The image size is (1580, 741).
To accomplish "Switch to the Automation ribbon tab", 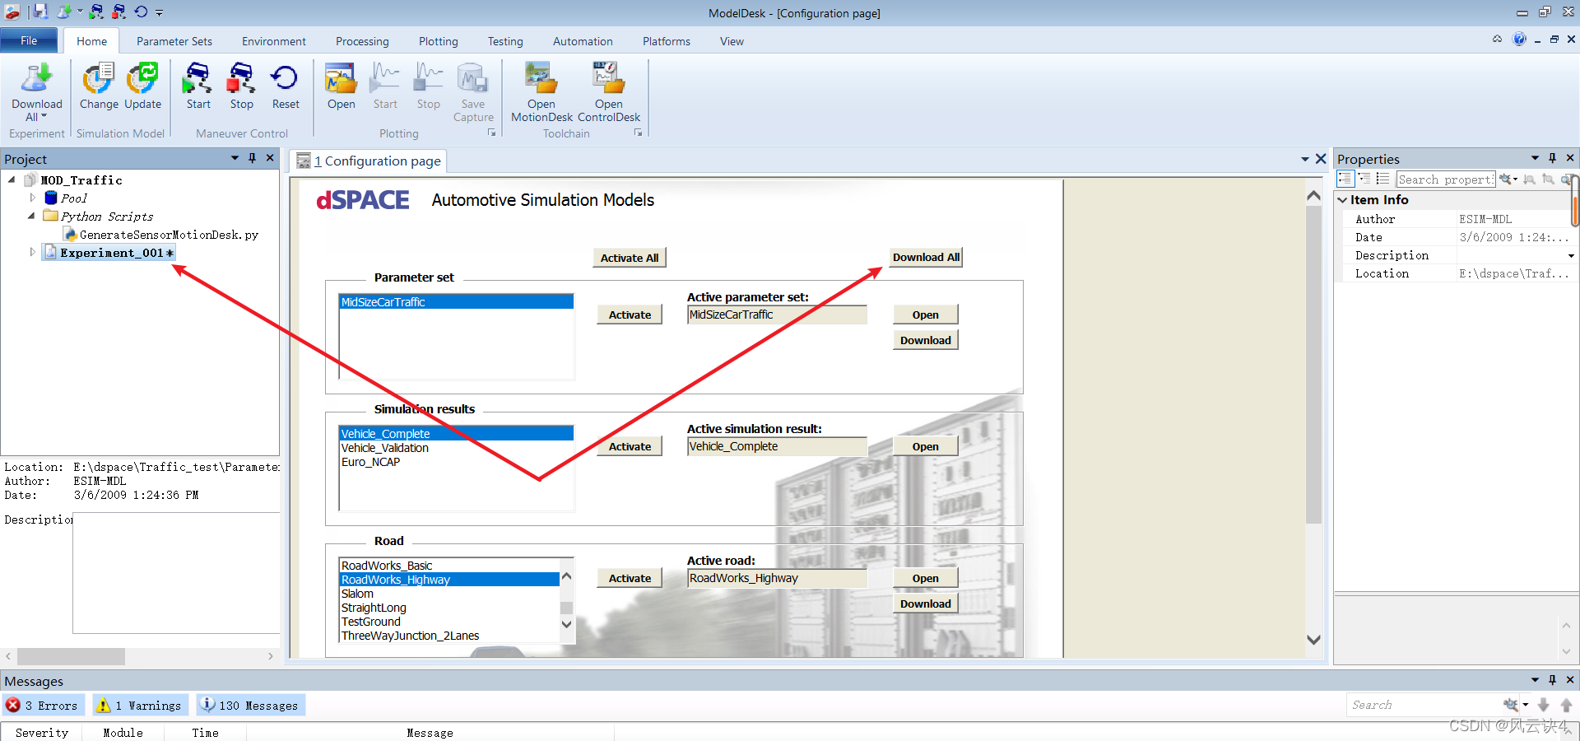I will pos(583,41).
